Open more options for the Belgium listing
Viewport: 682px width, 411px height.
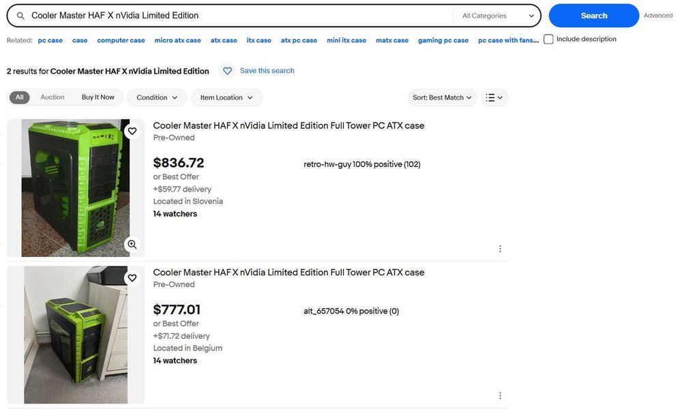coord(500,395)
